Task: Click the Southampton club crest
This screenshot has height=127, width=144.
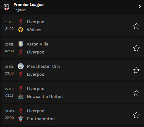Action: 21,119
